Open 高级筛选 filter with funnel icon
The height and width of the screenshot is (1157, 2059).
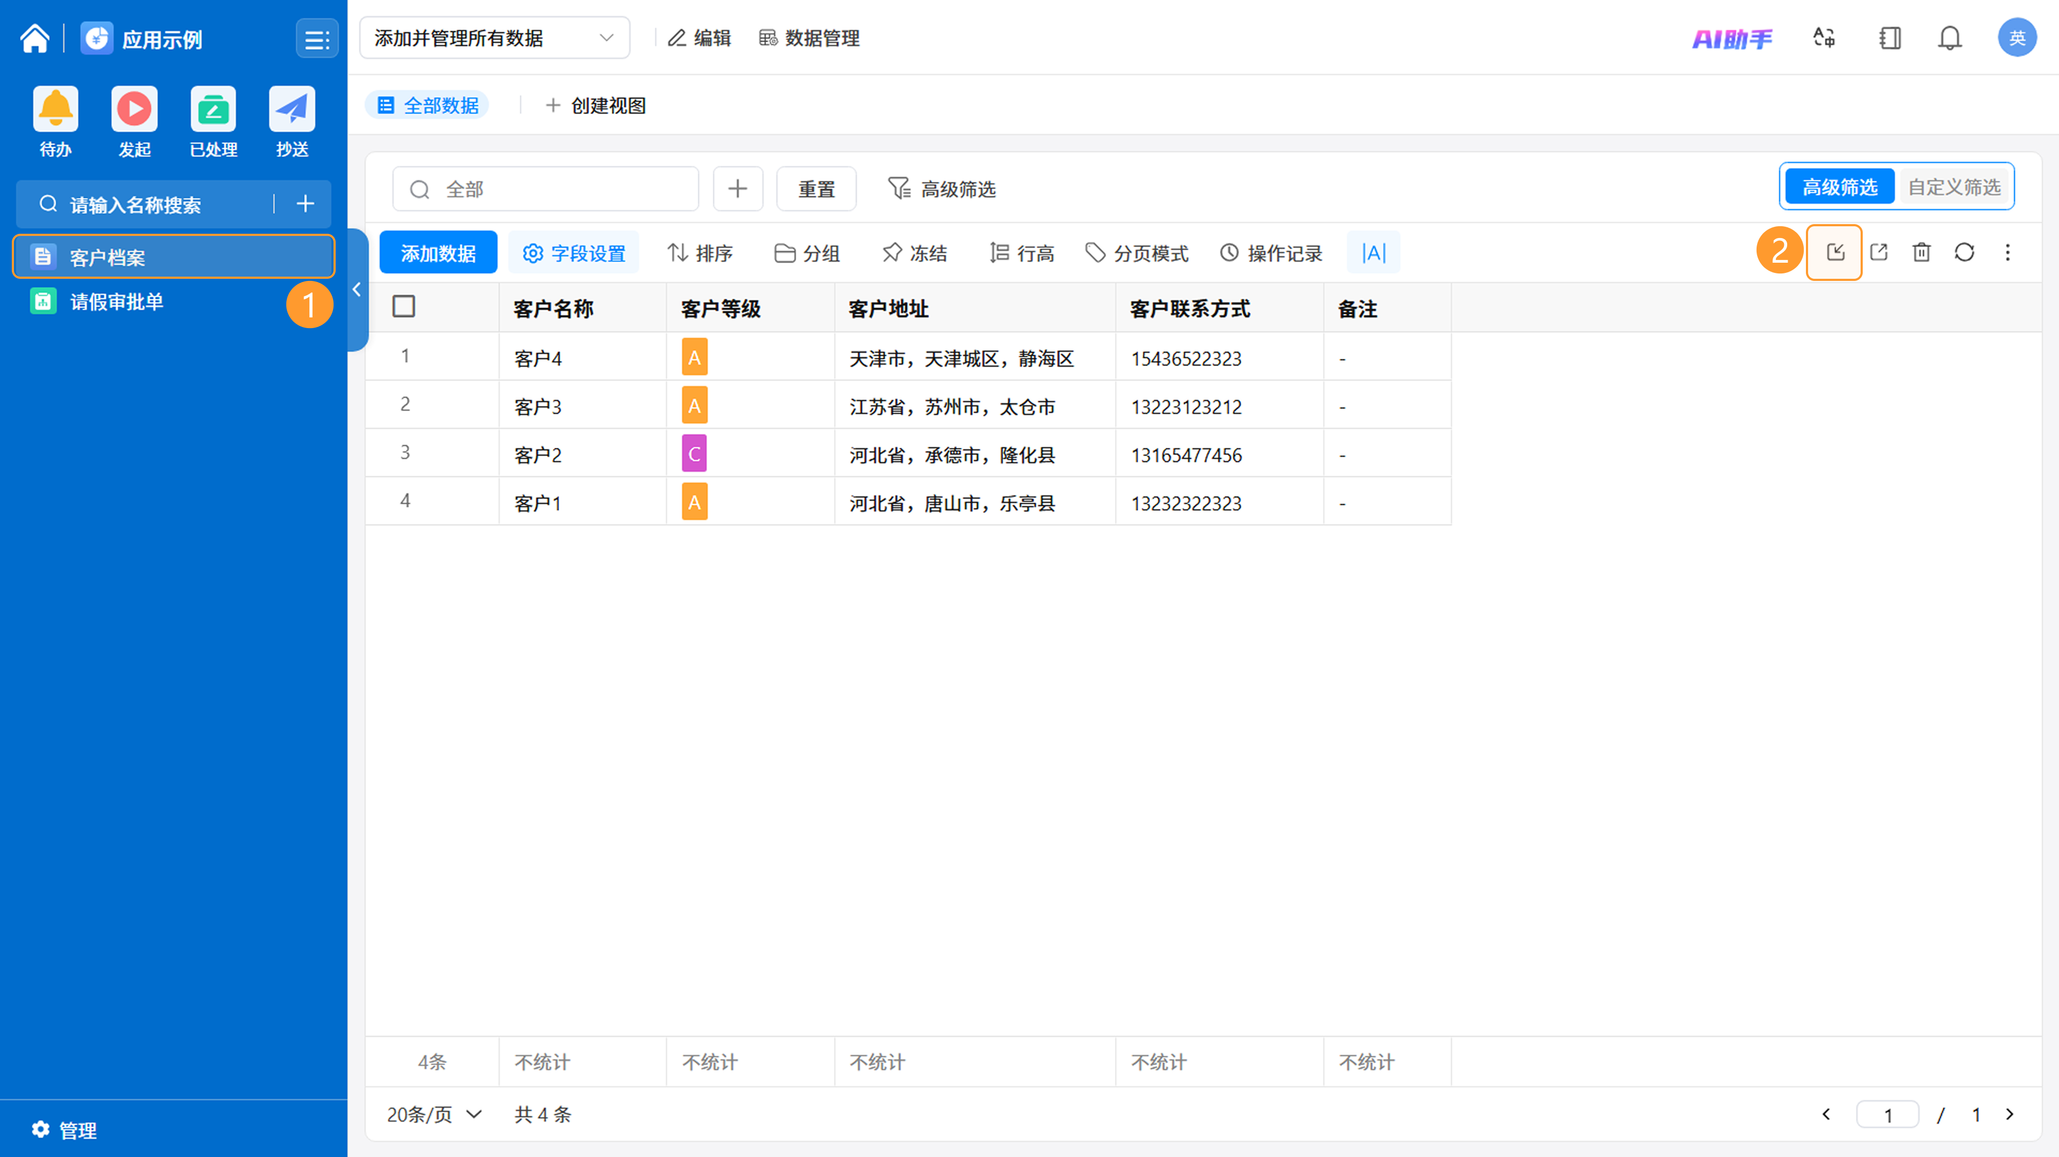click(942, 189)
